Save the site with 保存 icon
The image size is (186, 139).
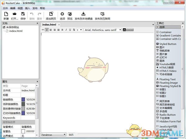pos(23,14)
